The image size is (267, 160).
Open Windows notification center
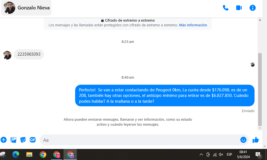coord(258,154)
